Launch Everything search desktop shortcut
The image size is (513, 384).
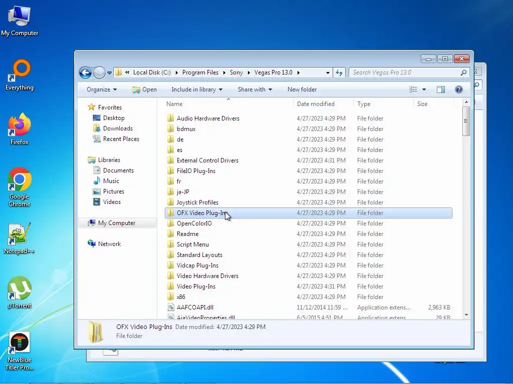coord(20,75)
